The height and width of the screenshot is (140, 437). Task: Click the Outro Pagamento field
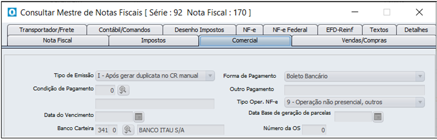[354, 90]
